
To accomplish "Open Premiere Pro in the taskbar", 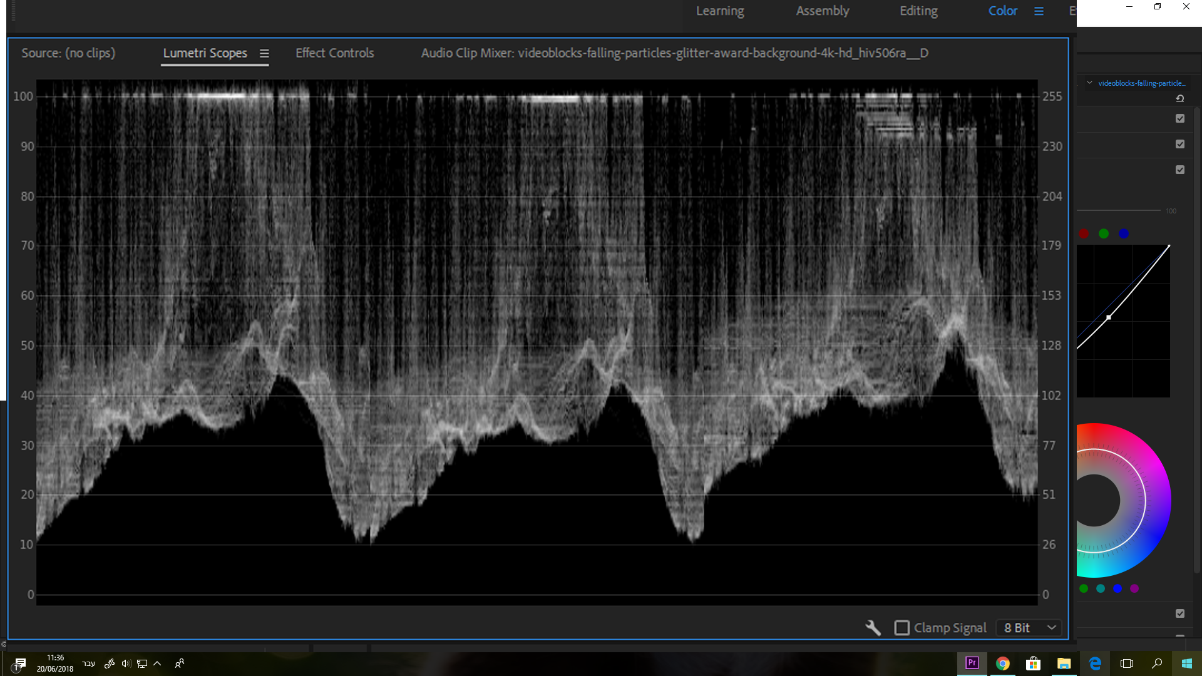I will coord(972,663).
